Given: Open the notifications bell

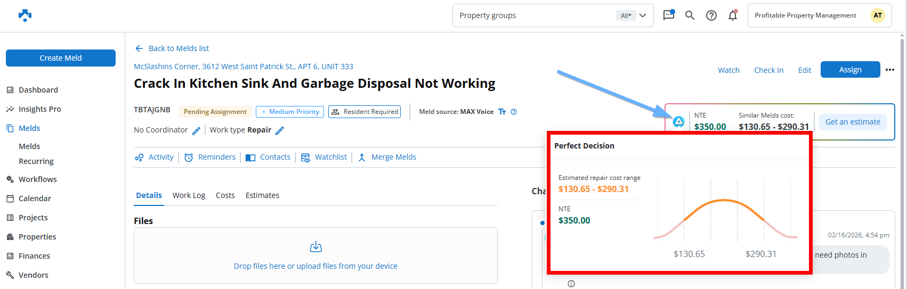Looking at the screenshot, I should (x=733, y=15).
